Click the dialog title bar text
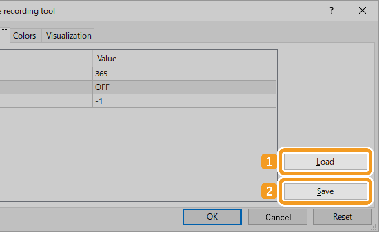Image resolution: width=379 pixels, height=232 pixels. (x=28, y=11)
